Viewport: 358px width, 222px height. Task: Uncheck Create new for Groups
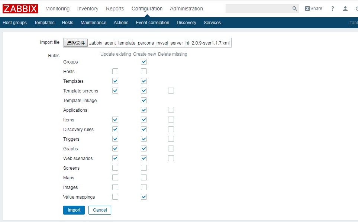pyautogui.click(x=144, y=62)
